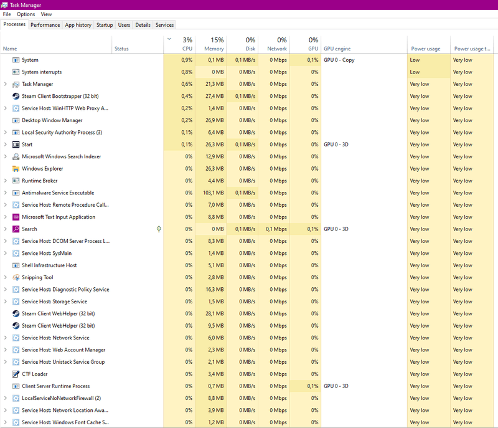Expand the Start process group
Viewport: 498px width, 428px height.
coord(6,145)
